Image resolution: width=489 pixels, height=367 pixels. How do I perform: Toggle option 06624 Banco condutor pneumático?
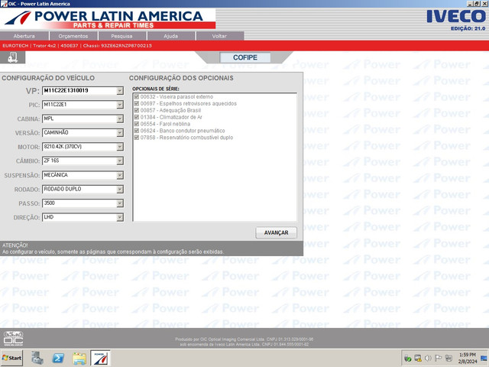(136, 131)
